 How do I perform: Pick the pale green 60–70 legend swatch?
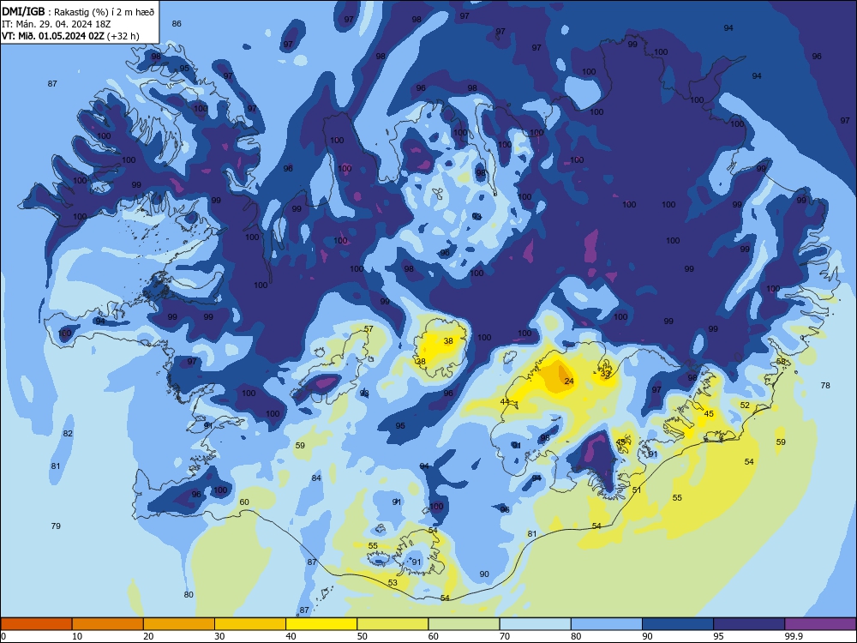(464, 624)
